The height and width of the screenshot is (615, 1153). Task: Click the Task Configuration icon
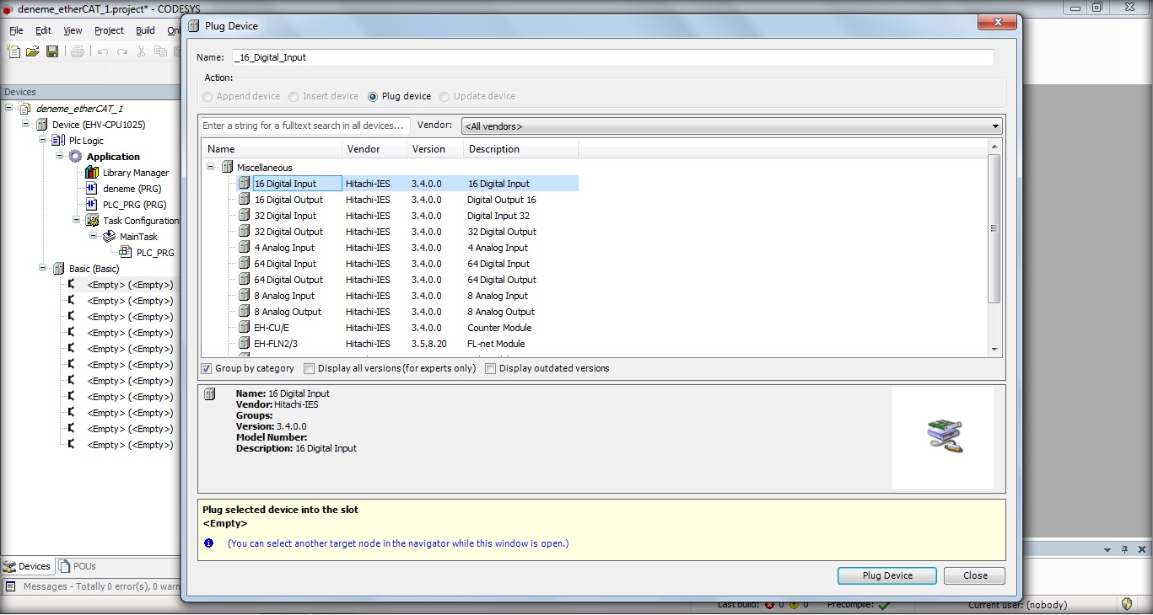[92, 221]
